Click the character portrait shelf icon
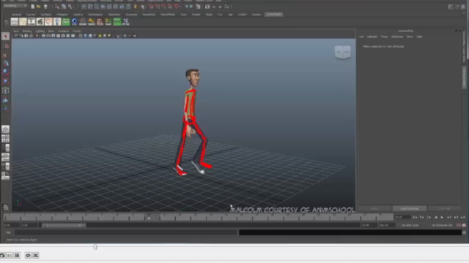Viewport: 469px width, 263px height. (100, 21)
